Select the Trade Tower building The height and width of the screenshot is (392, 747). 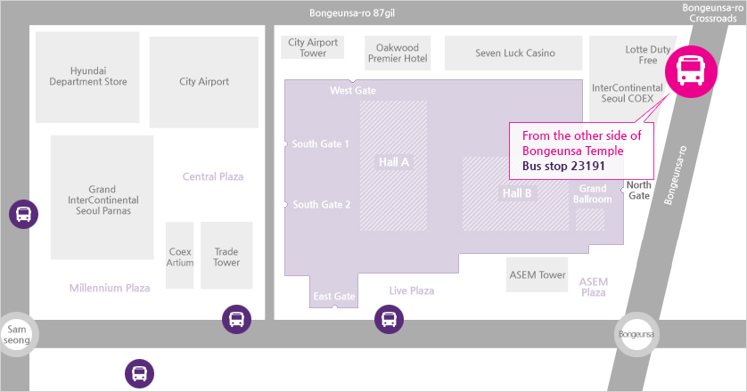(x=226, y=256)
